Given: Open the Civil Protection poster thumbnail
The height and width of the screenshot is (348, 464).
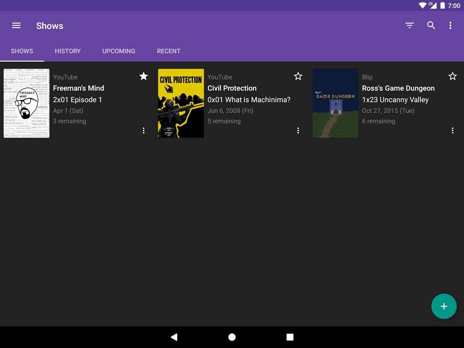Looking at the screenshot, I should 181,103.
